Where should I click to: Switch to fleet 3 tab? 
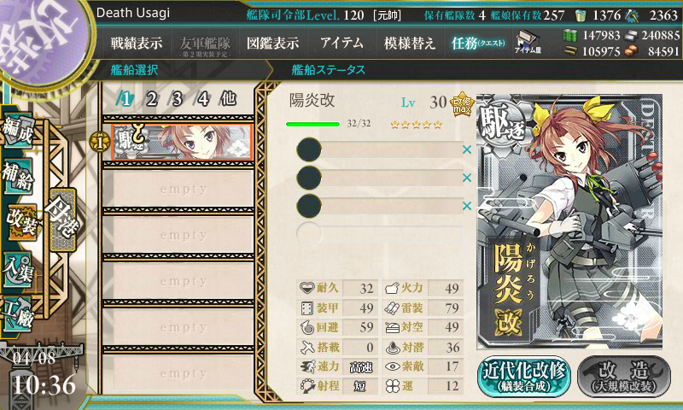click(177, 99)
